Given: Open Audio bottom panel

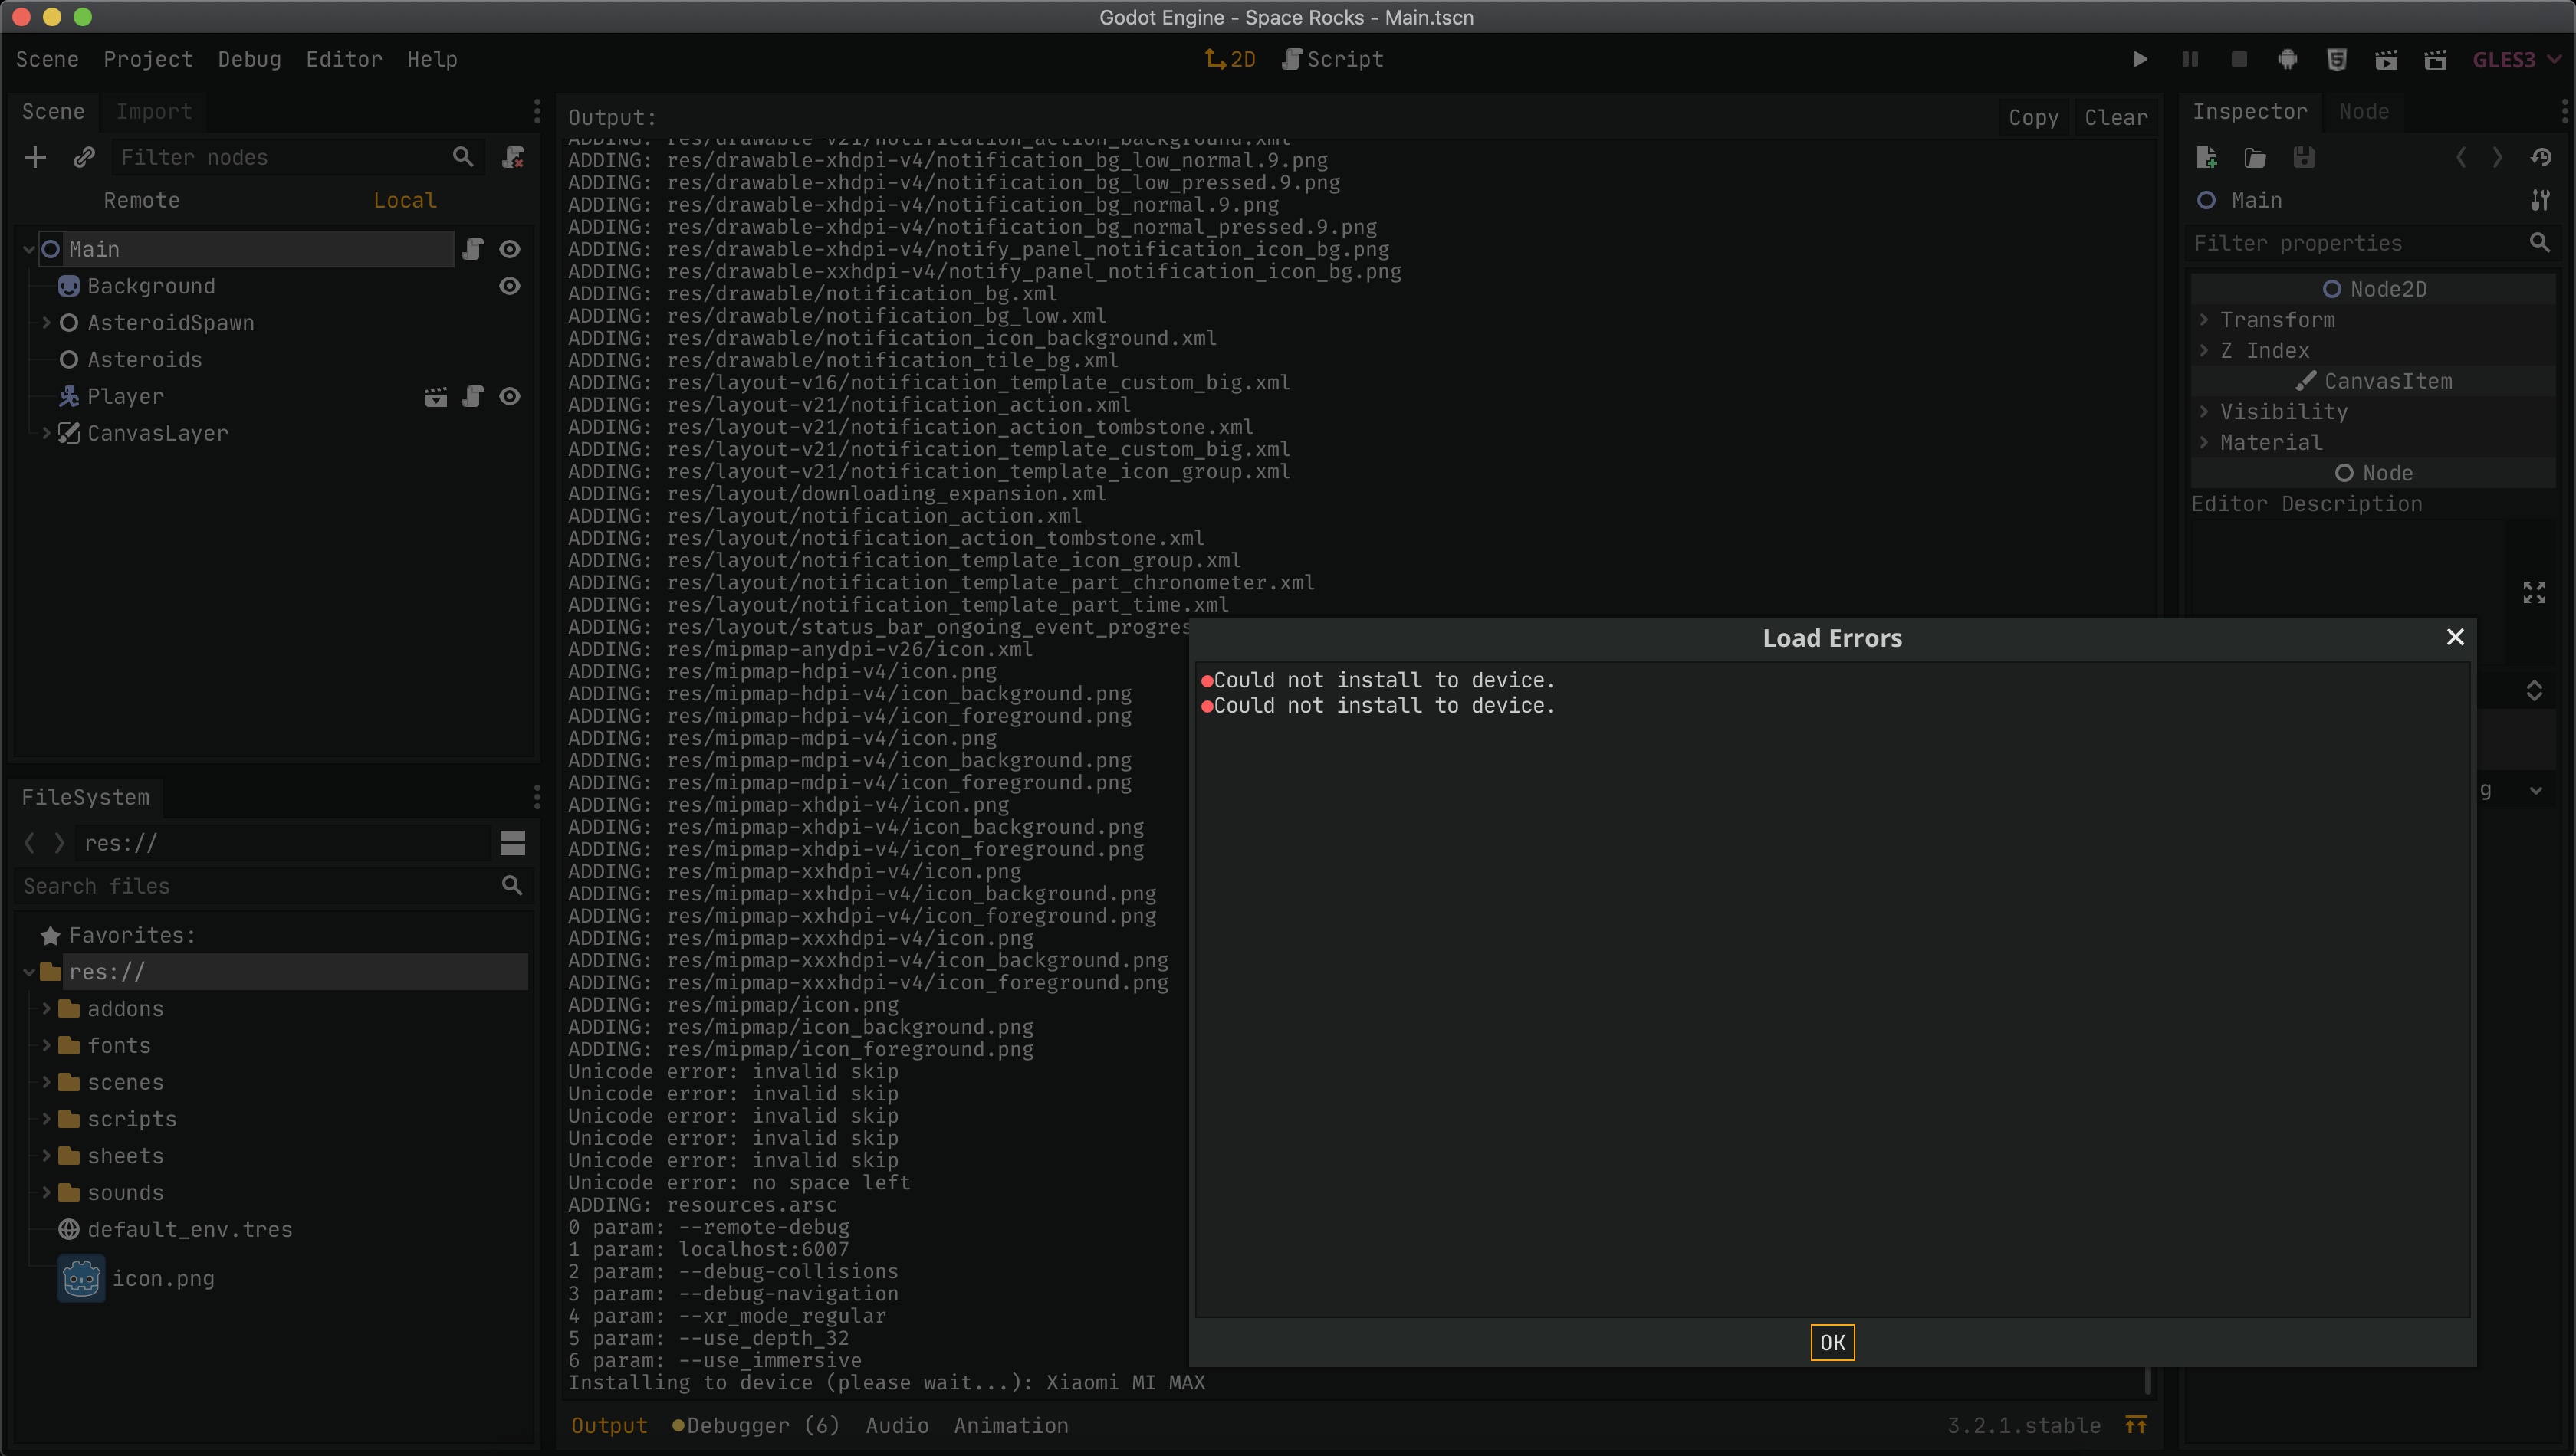Looking at the screenshot, I should pos(897,1425).
